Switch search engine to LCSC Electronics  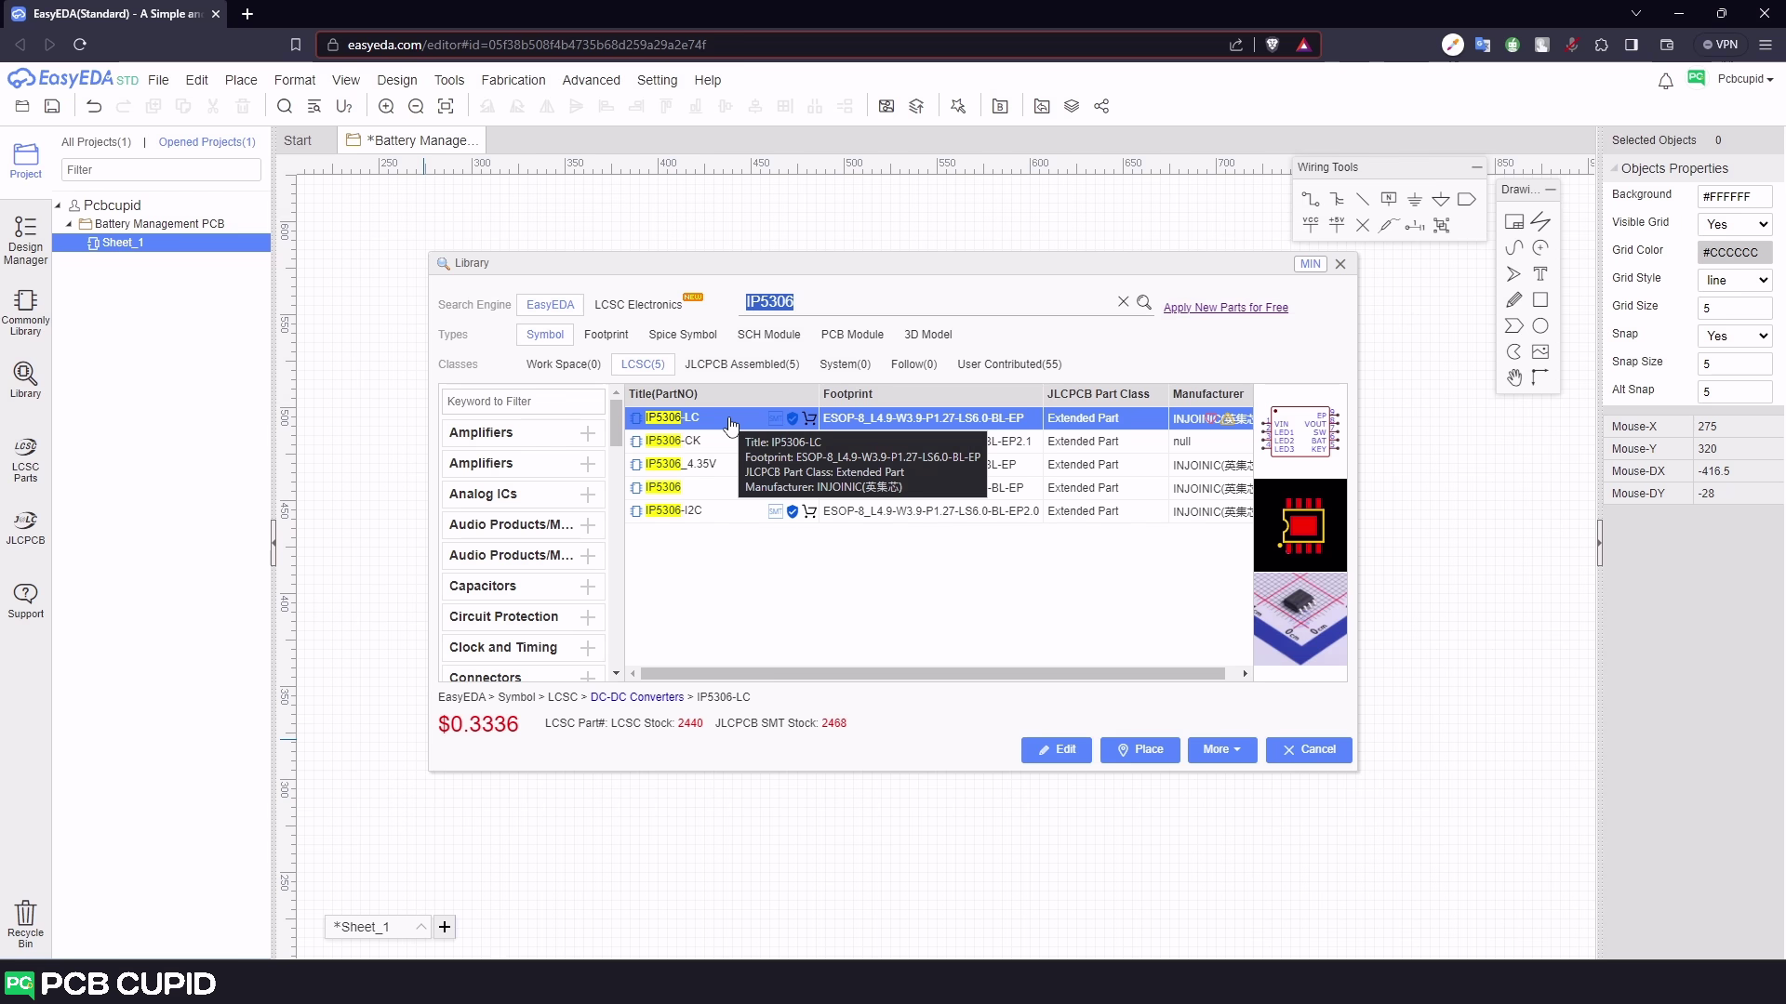(x=638, y=305)
